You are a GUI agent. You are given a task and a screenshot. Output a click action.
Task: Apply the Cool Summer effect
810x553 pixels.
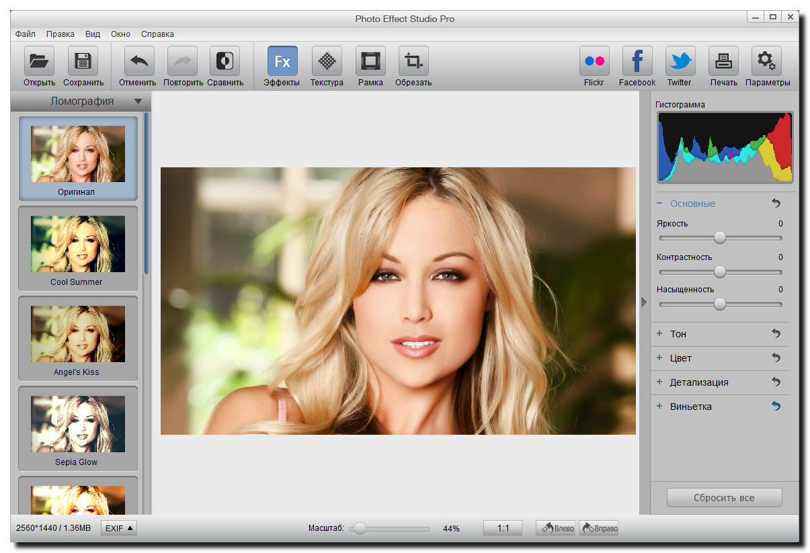tap(78, 249)
